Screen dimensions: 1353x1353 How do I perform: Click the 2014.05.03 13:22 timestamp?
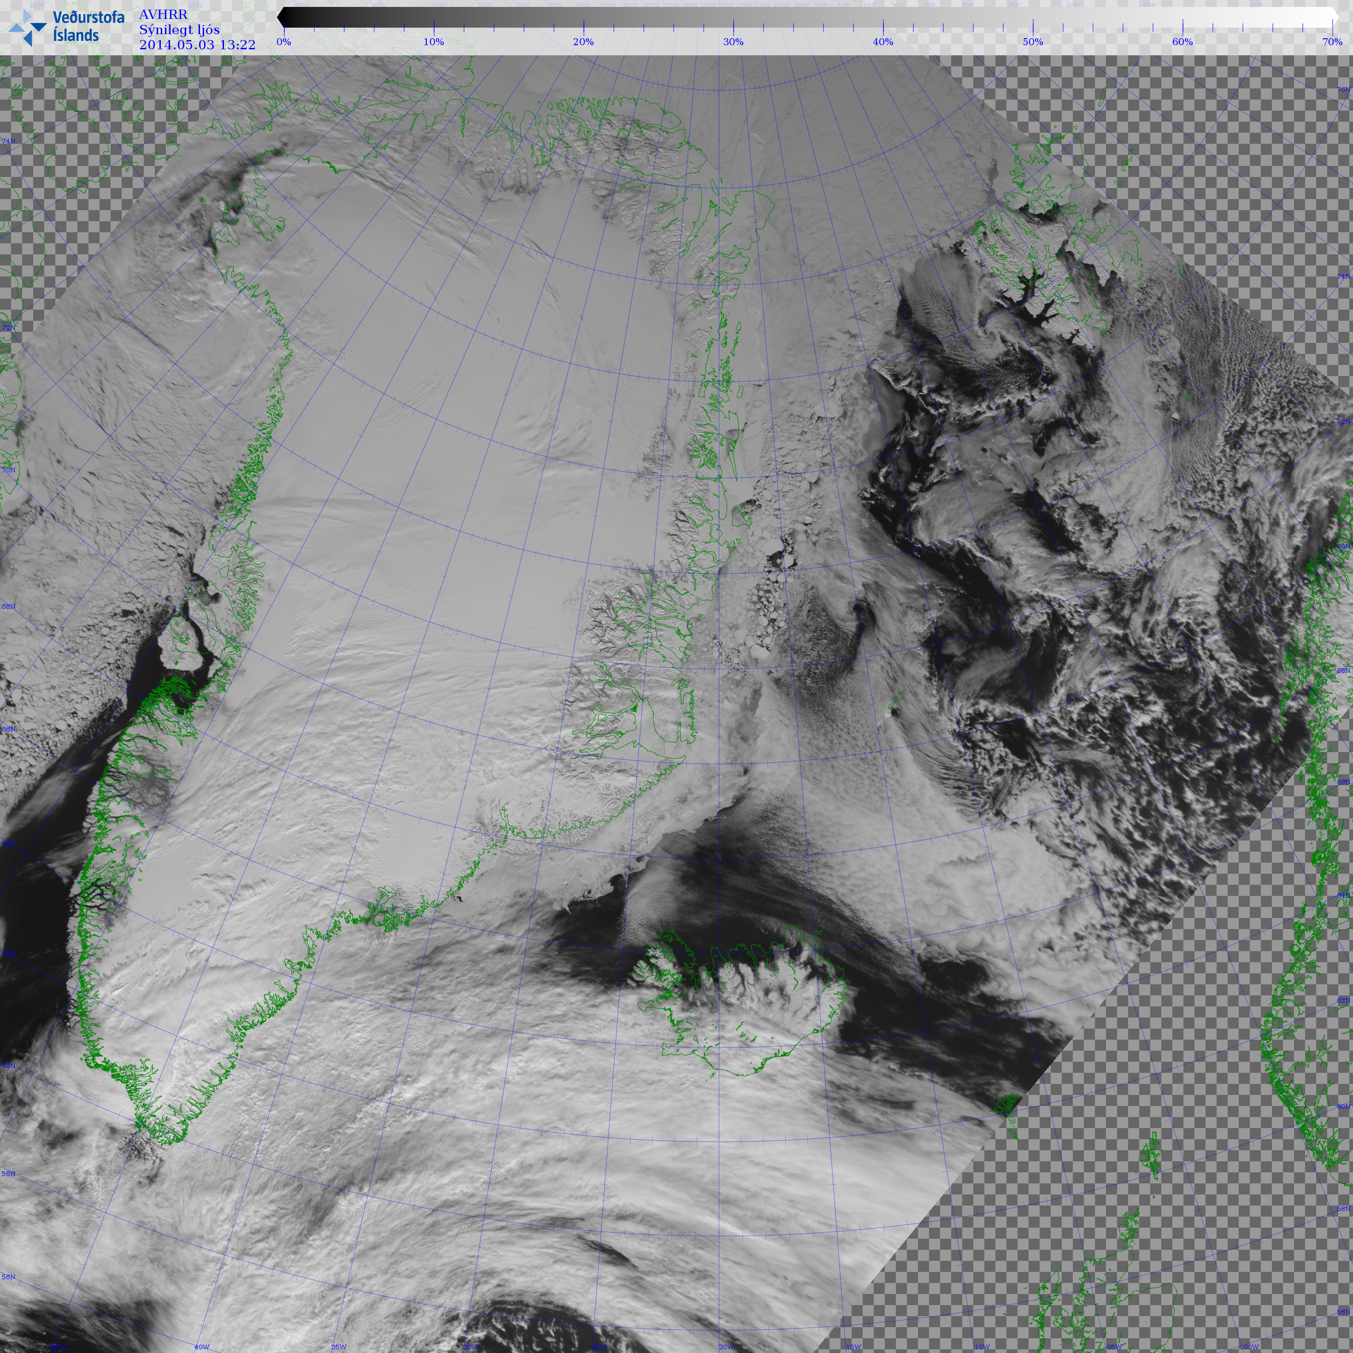pos(198,46)
